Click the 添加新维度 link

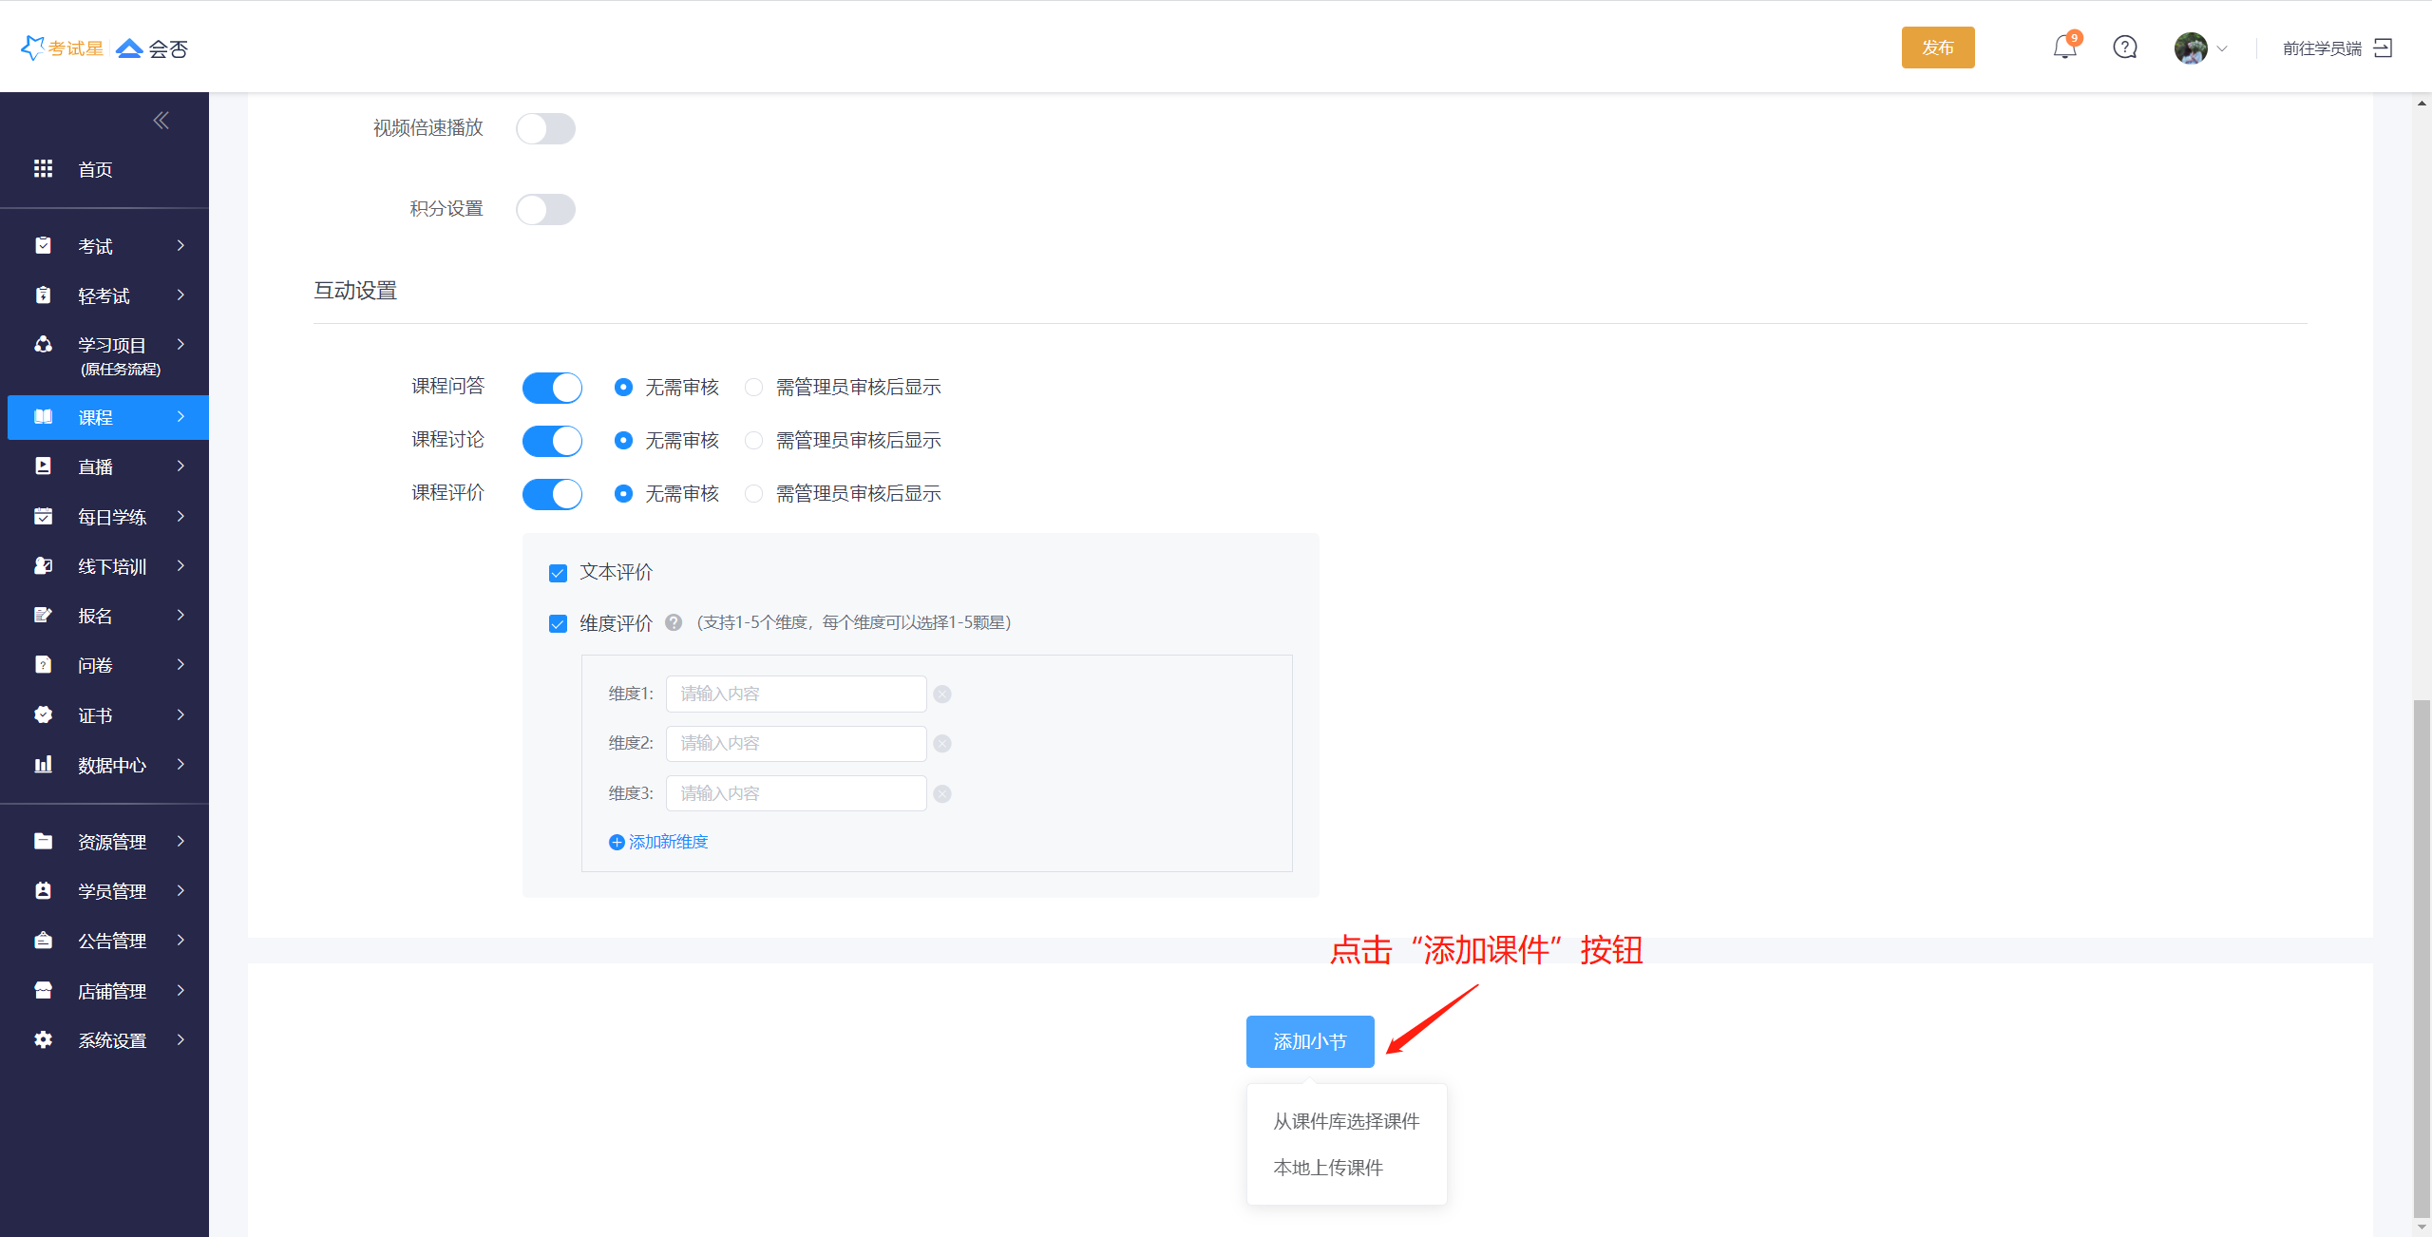pyautogui.click(x=658, y=842)
